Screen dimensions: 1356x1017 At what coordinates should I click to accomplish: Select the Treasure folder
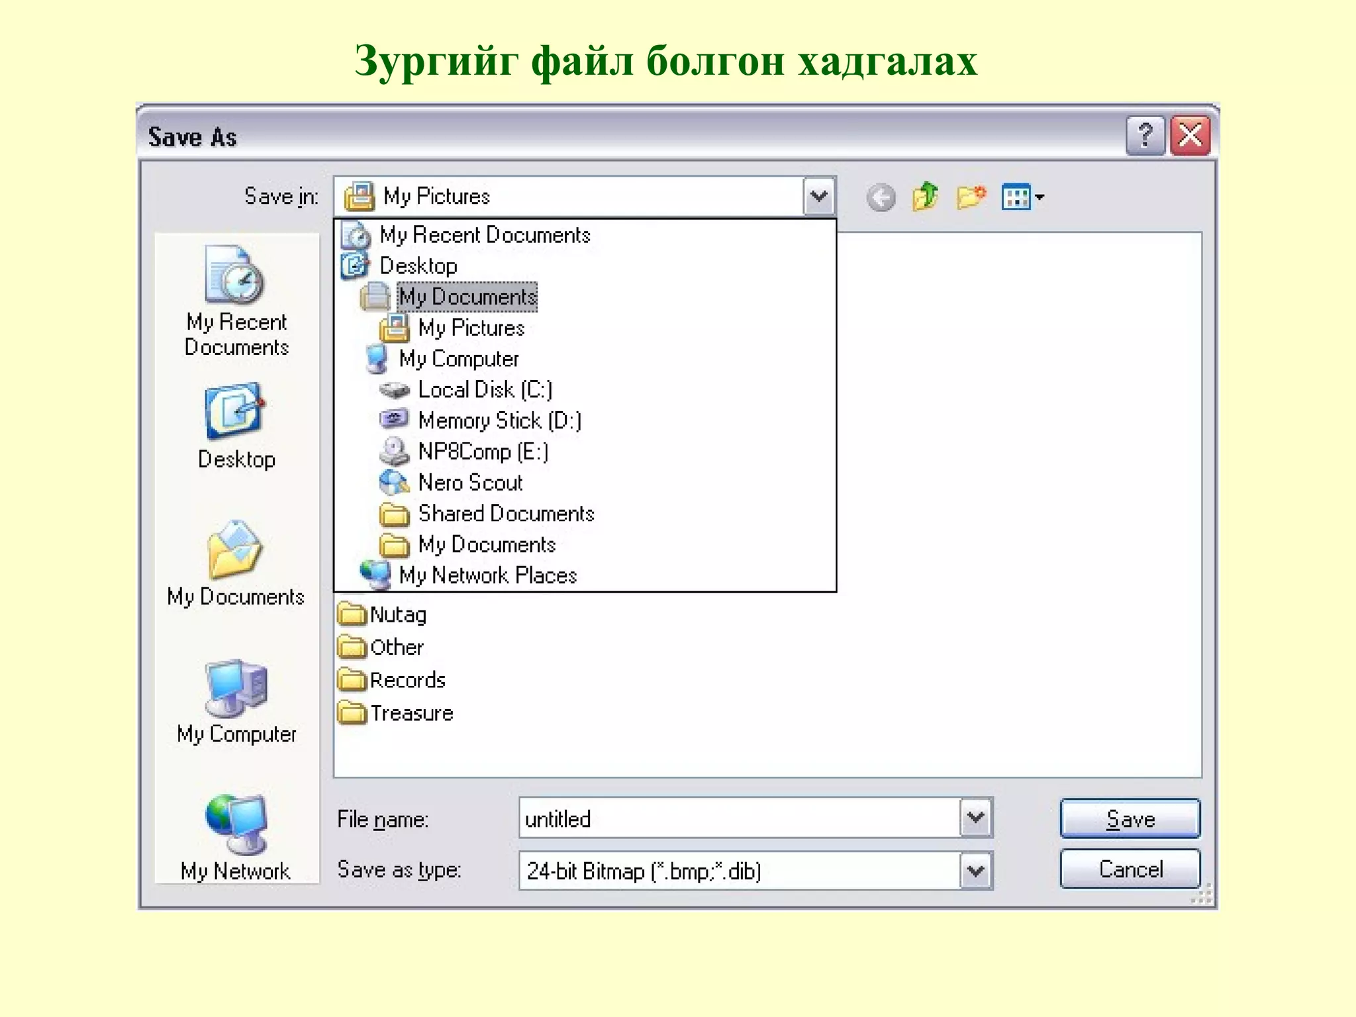point(395,713)
